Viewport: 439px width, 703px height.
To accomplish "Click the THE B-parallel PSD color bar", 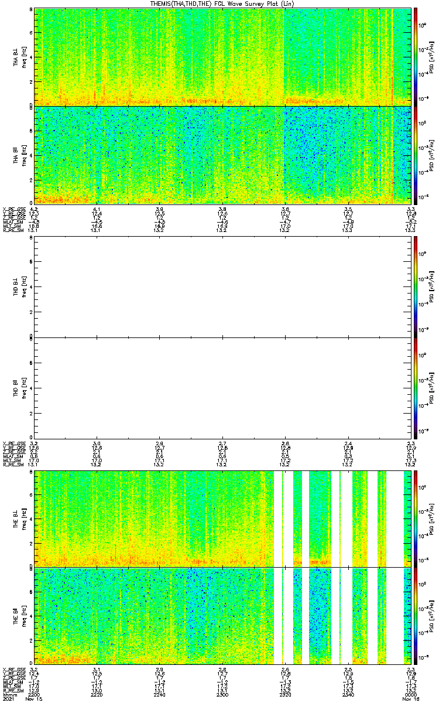I will 416,616.
